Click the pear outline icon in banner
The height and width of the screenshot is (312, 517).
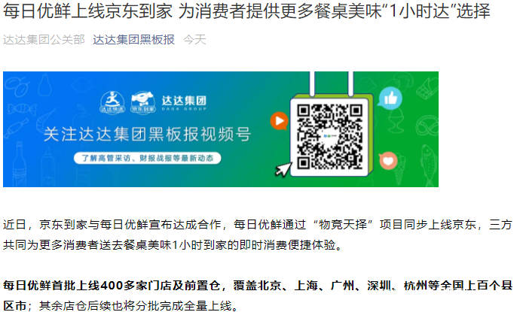coord(44,86)
